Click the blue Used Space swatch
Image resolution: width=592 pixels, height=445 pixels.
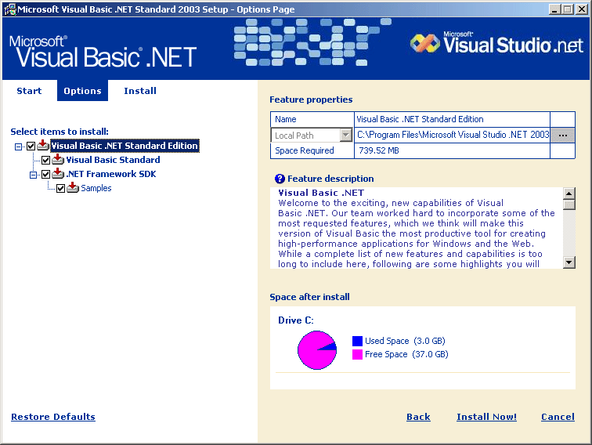357,341
